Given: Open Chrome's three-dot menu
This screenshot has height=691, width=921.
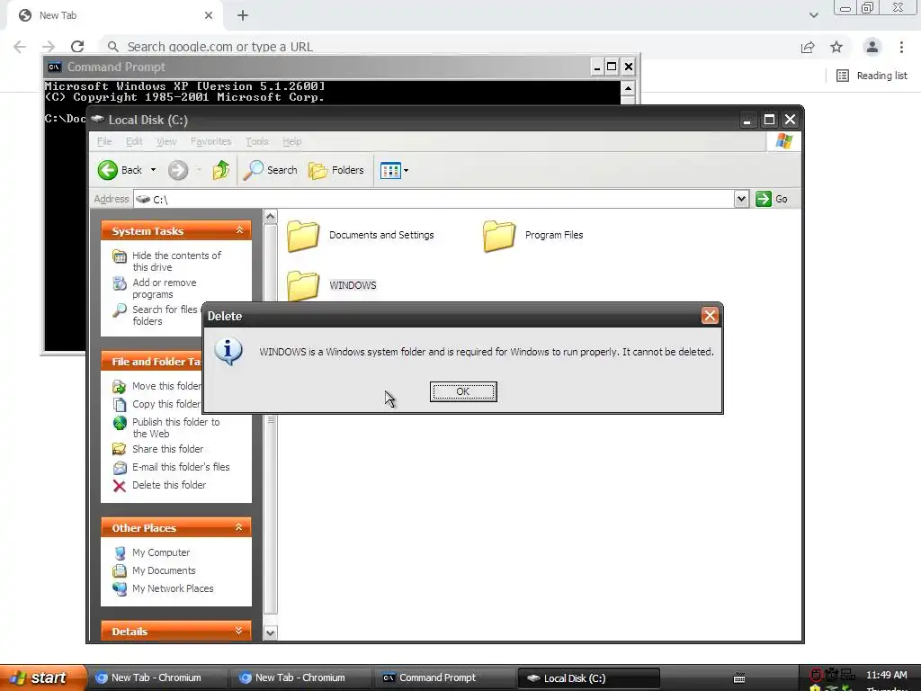Looking at the screenshot, I should (901, 47).
